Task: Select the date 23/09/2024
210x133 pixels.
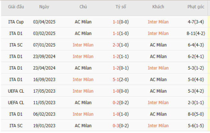Action: tap(44, 56)
